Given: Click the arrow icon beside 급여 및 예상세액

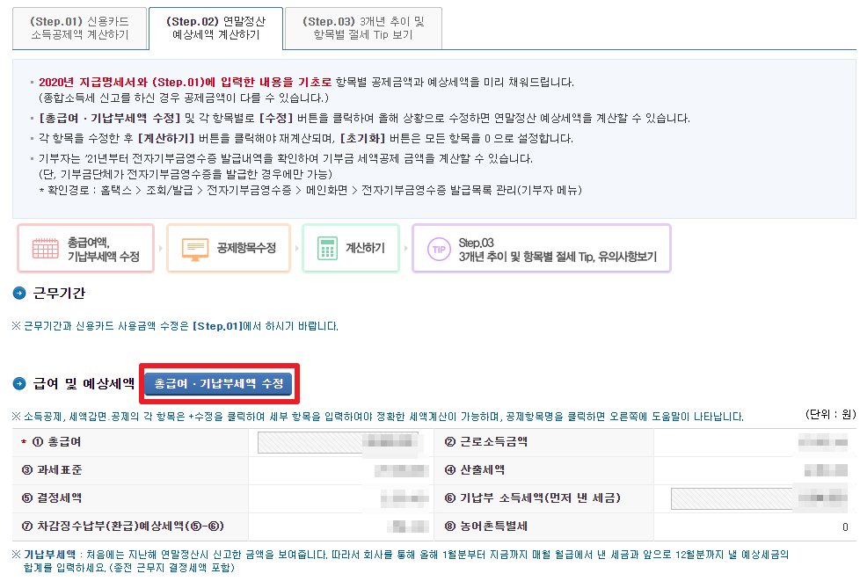Looking at the screenshot, I should [19, 384].
